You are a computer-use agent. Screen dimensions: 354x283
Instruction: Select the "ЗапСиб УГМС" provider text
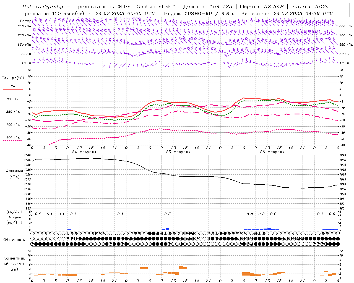(154, 7)
